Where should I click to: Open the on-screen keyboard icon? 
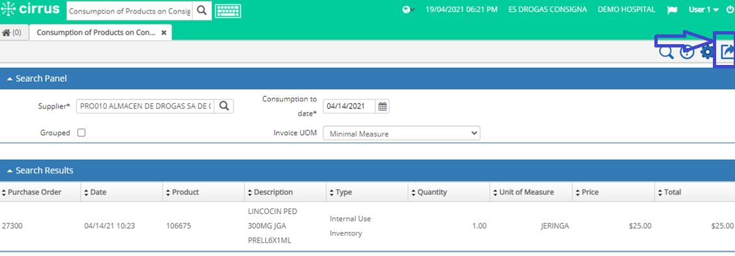(x=228, y=11)
